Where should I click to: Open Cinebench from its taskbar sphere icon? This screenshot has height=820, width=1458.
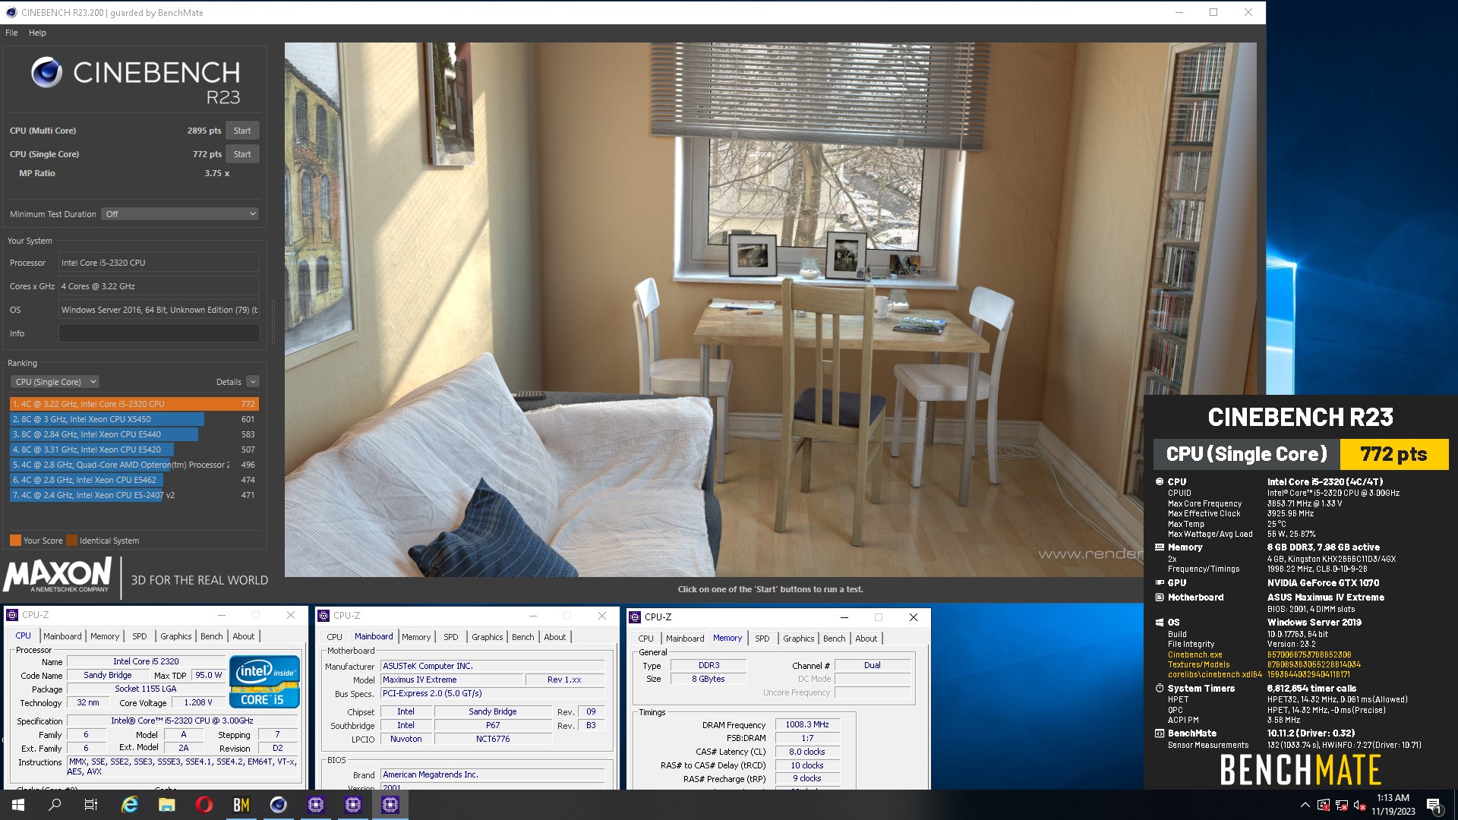(279, 805)
